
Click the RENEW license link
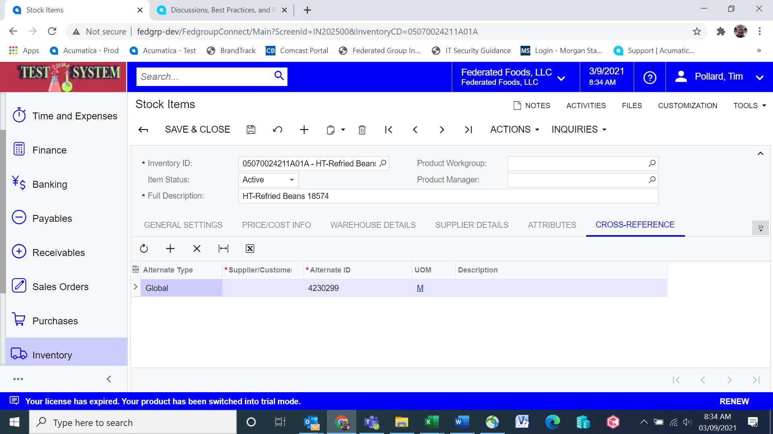[734, 401]
